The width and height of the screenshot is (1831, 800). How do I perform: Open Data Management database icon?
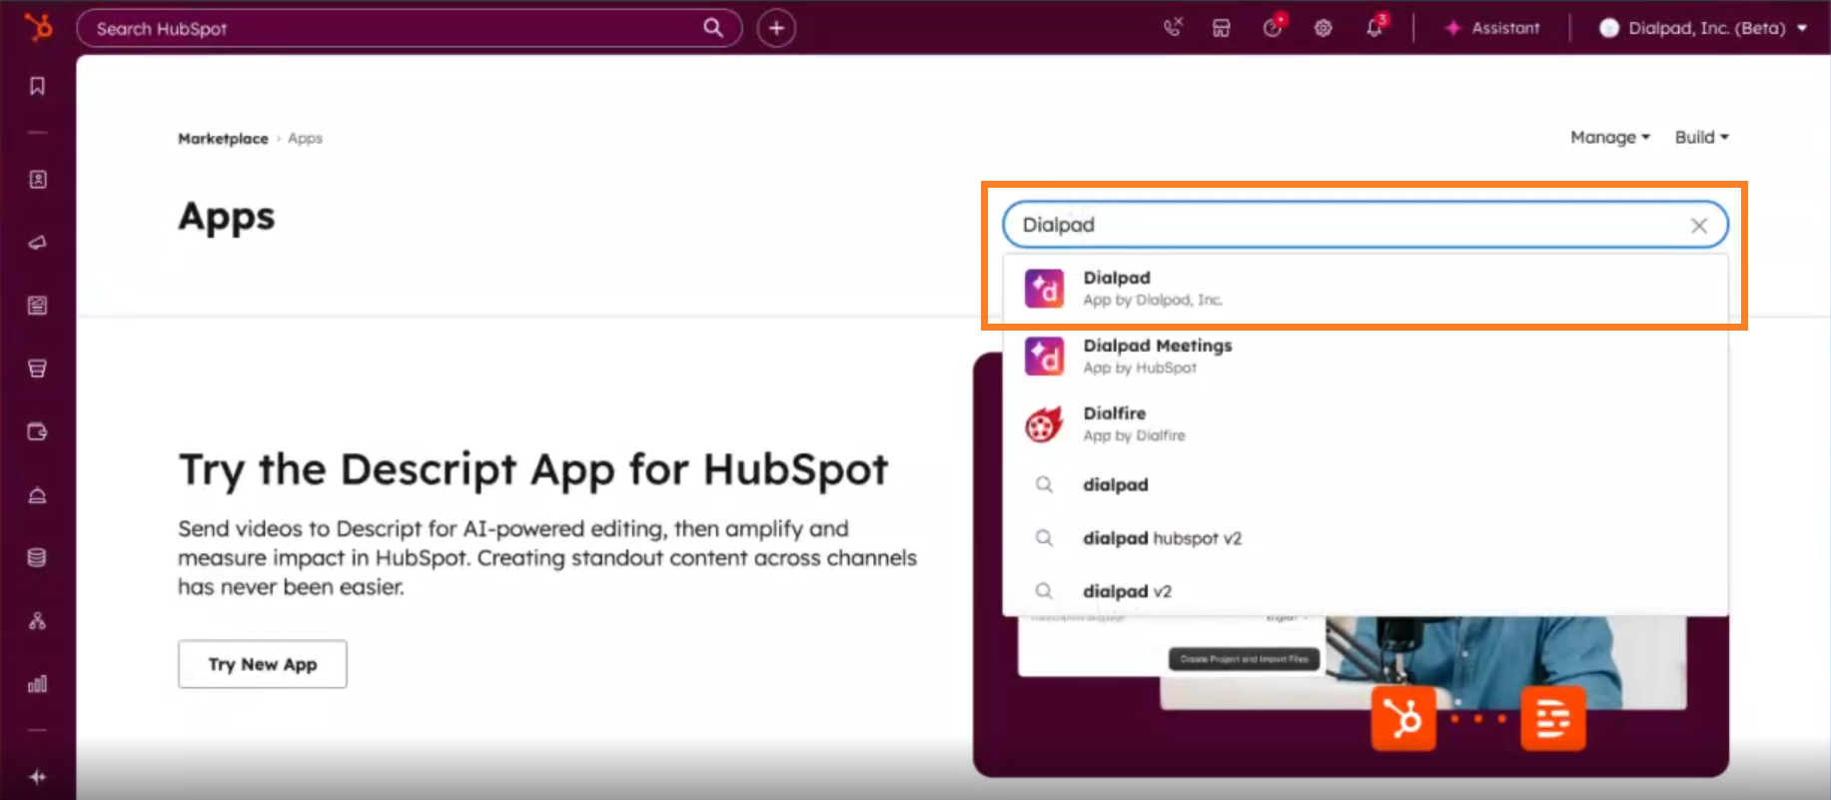[37, 557]
